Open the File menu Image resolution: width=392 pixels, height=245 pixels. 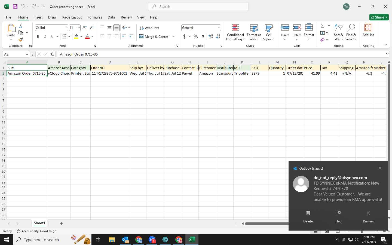(8, 17)
